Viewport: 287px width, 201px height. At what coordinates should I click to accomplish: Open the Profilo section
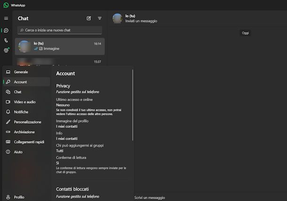click(x=26, y=197)
